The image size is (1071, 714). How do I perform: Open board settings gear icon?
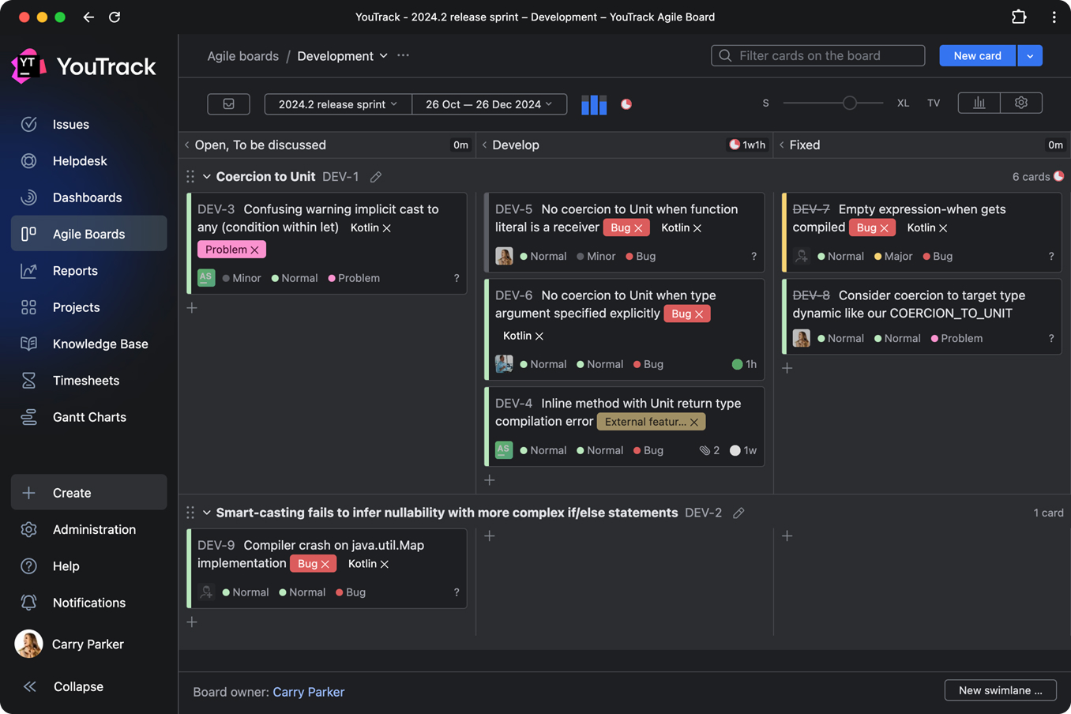click(x=1021, y=103)
